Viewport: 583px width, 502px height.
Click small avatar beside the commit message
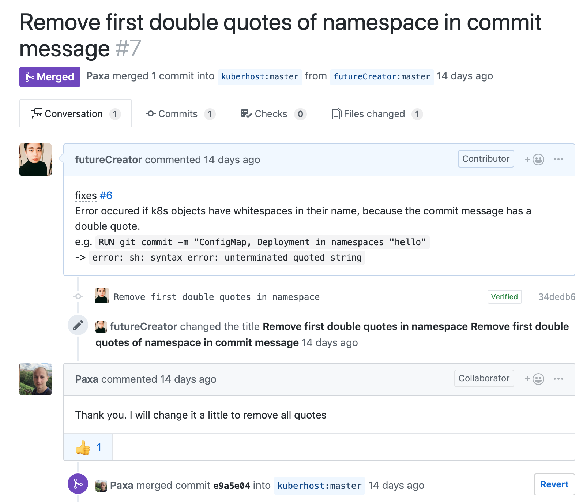[102, 296]
